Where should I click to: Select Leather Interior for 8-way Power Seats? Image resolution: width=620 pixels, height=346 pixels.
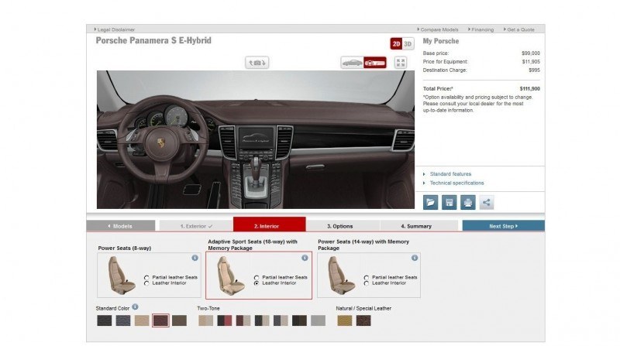[x=146, y=283]
